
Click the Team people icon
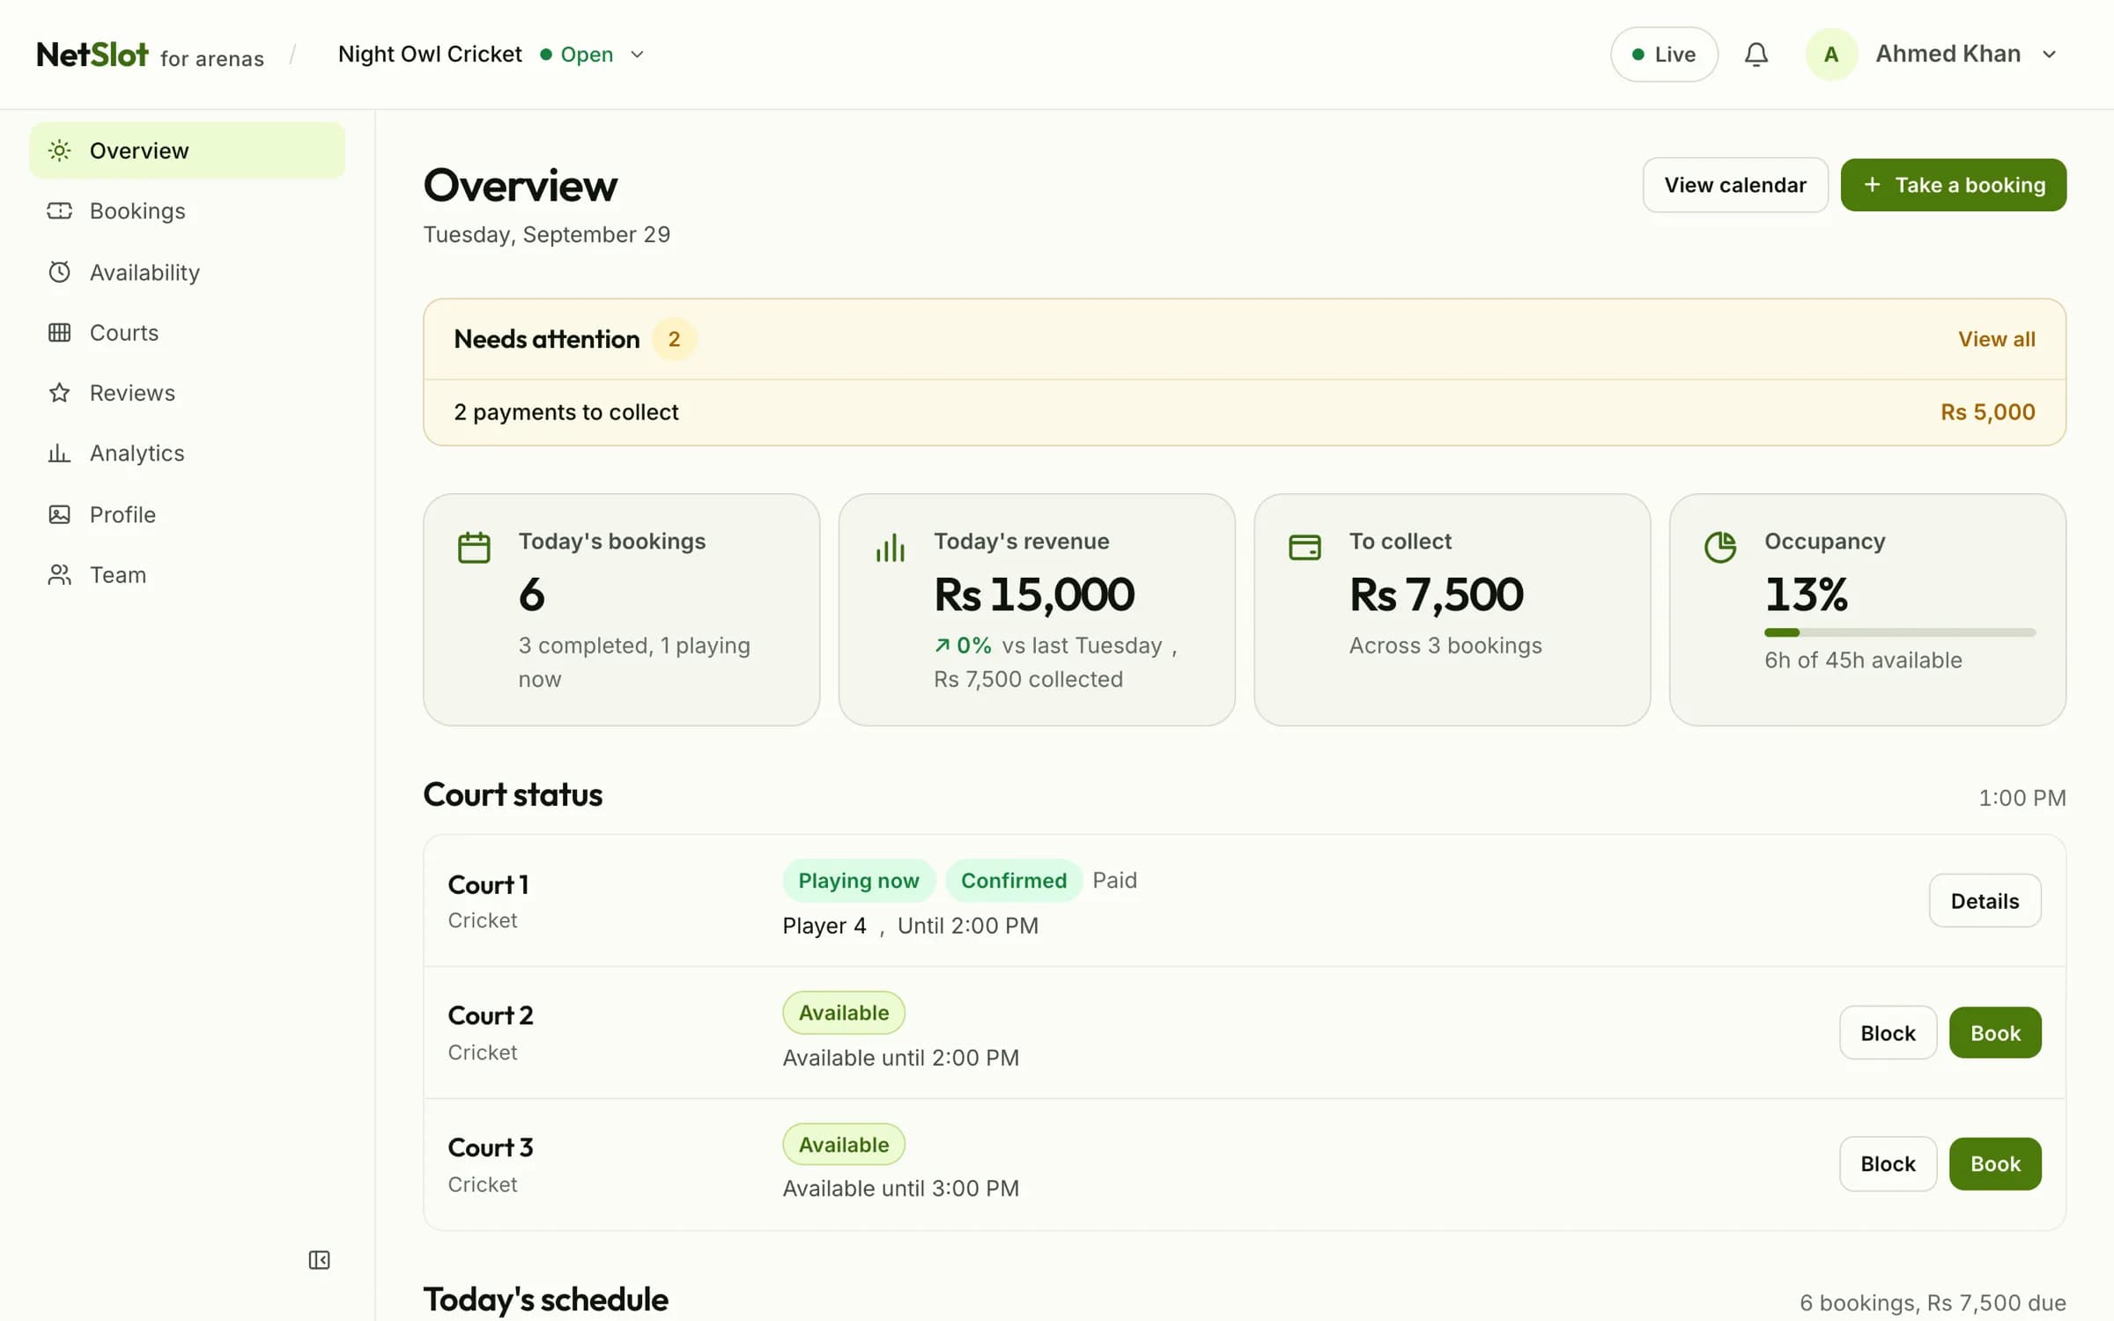click(x=59, y=575)
